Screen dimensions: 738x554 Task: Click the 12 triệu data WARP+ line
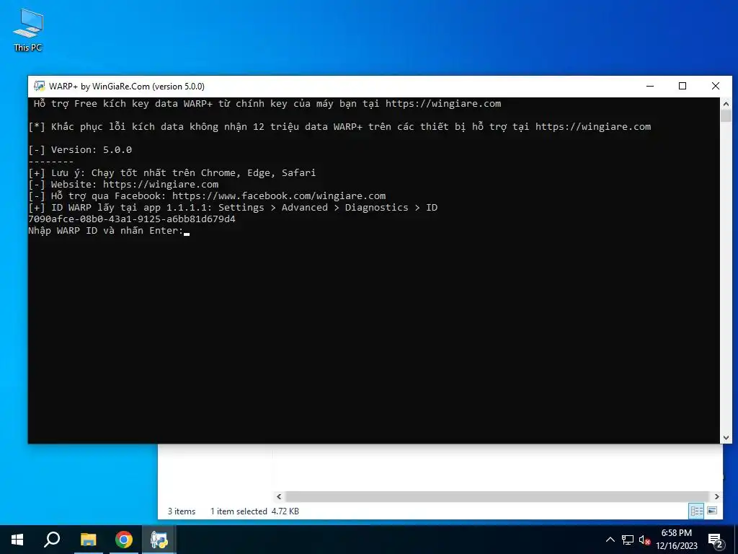[340, 127]
